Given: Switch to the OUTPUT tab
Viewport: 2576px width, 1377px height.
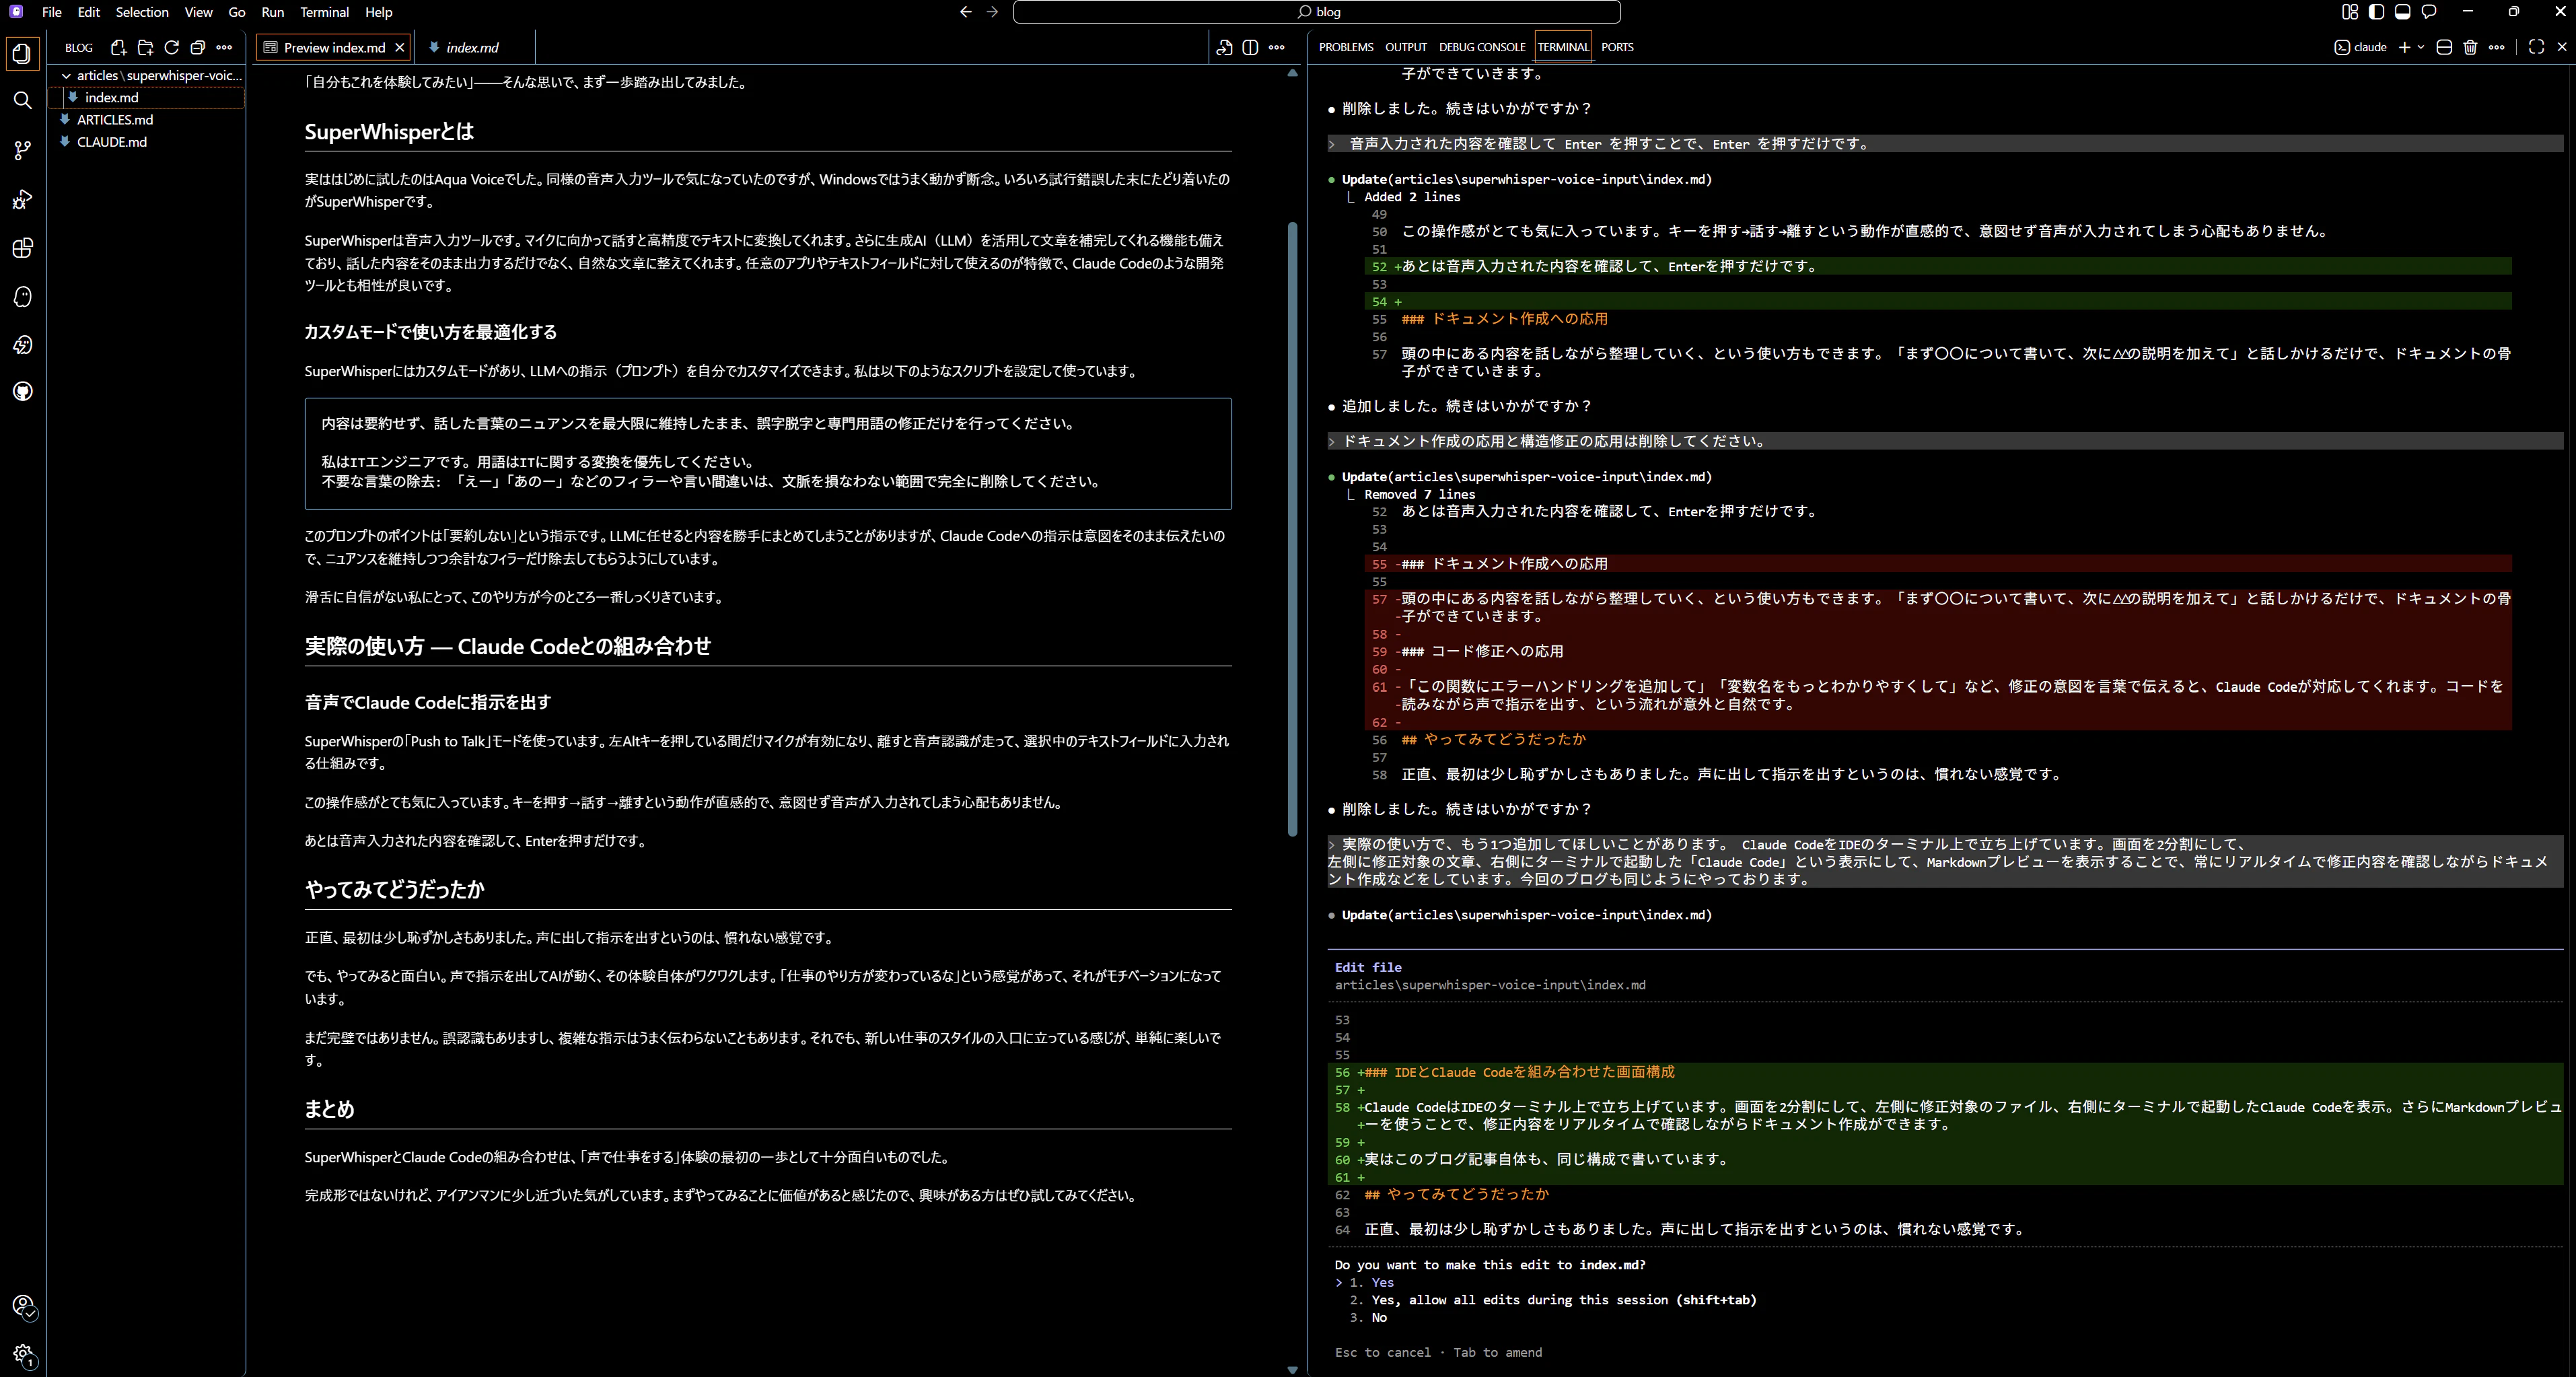Looking at the screenshot, I should point(1405,47).
